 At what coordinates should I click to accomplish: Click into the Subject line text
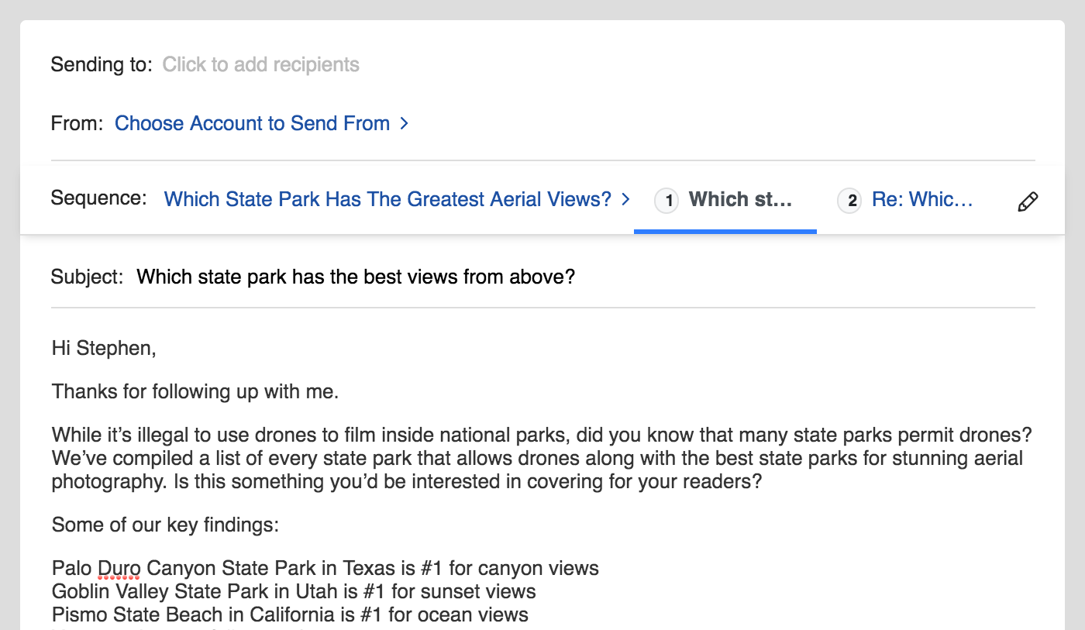click(x=356, y=277)
